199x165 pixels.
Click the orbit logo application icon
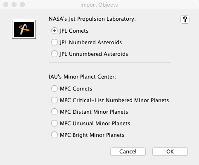(24, 29)
